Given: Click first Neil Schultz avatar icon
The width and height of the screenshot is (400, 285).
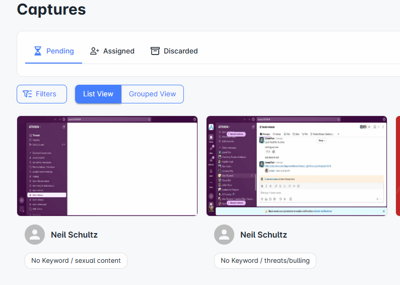Looking at the screenshot, I should [35, 235].
